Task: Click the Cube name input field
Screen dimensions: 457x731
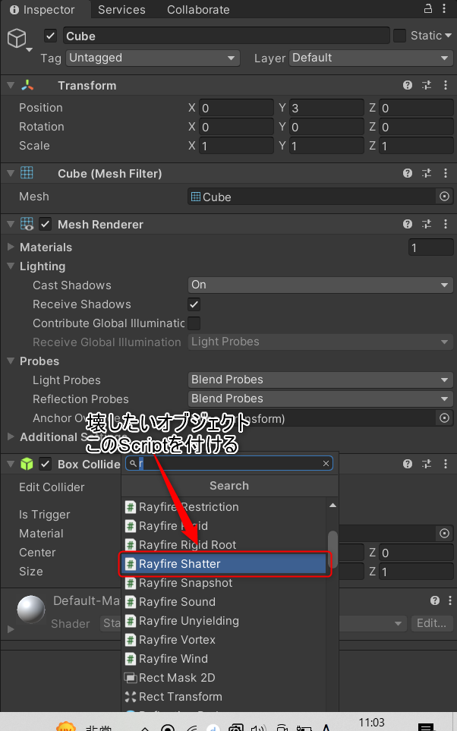Action: 226,36
